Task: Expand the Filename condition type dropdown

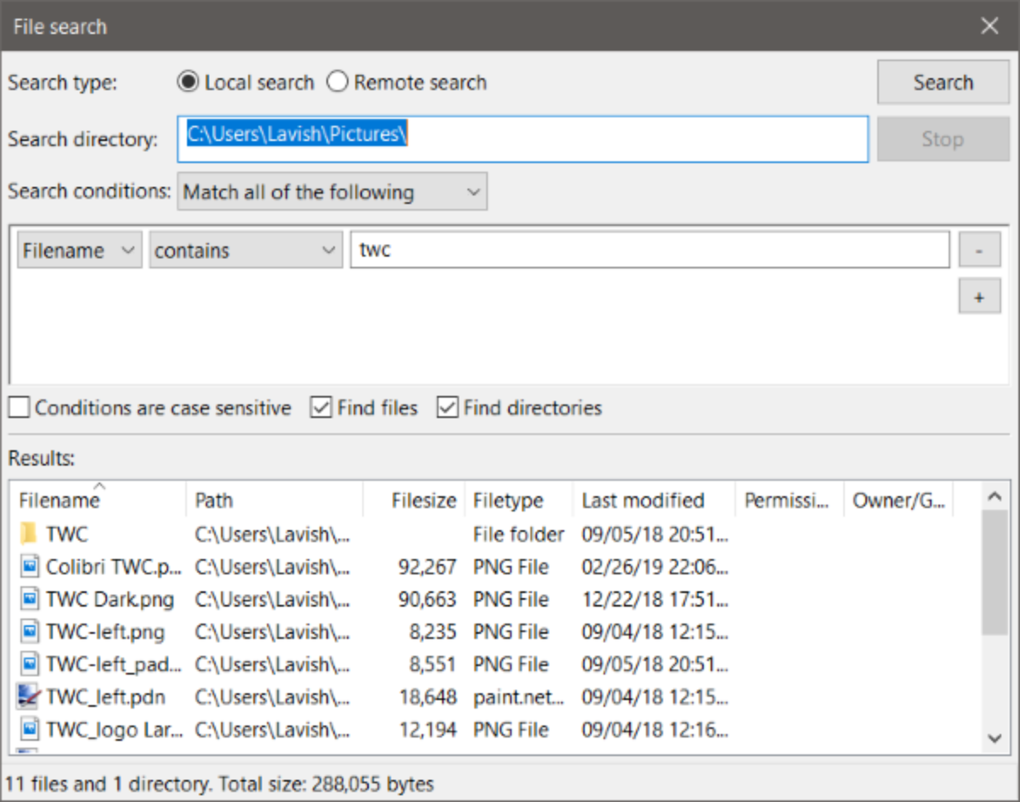Action: pos(79,251)
